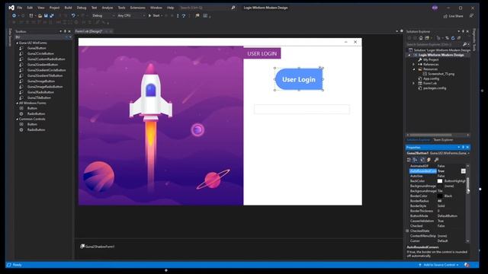Click the Guna2ShadowForm1 component tray icon

click(82, 247)
